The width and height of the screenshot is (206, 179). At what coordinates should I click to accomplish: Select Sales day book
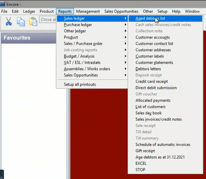(x=165, y=113)
